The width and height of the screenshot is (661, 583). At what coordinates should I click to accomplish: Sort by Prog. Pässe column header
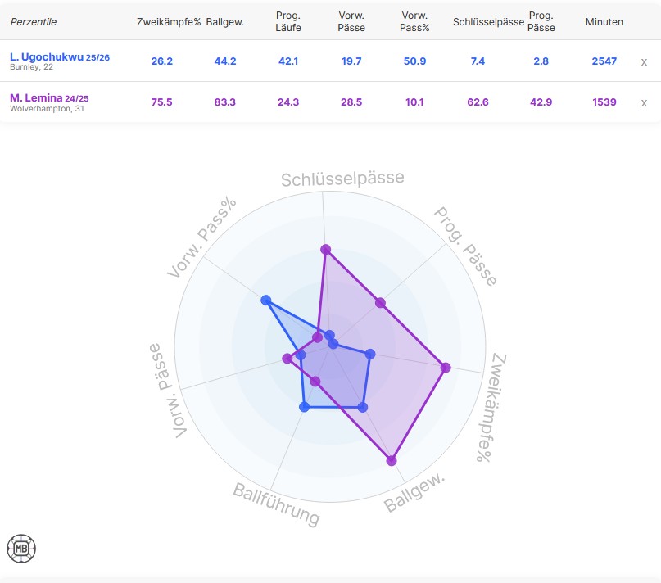click(x=541, y=21)
